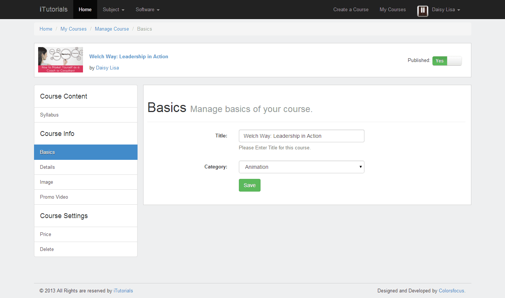Viewport: 505px width, 298px height.
Task: Click the Title input field
Action: 301,136
